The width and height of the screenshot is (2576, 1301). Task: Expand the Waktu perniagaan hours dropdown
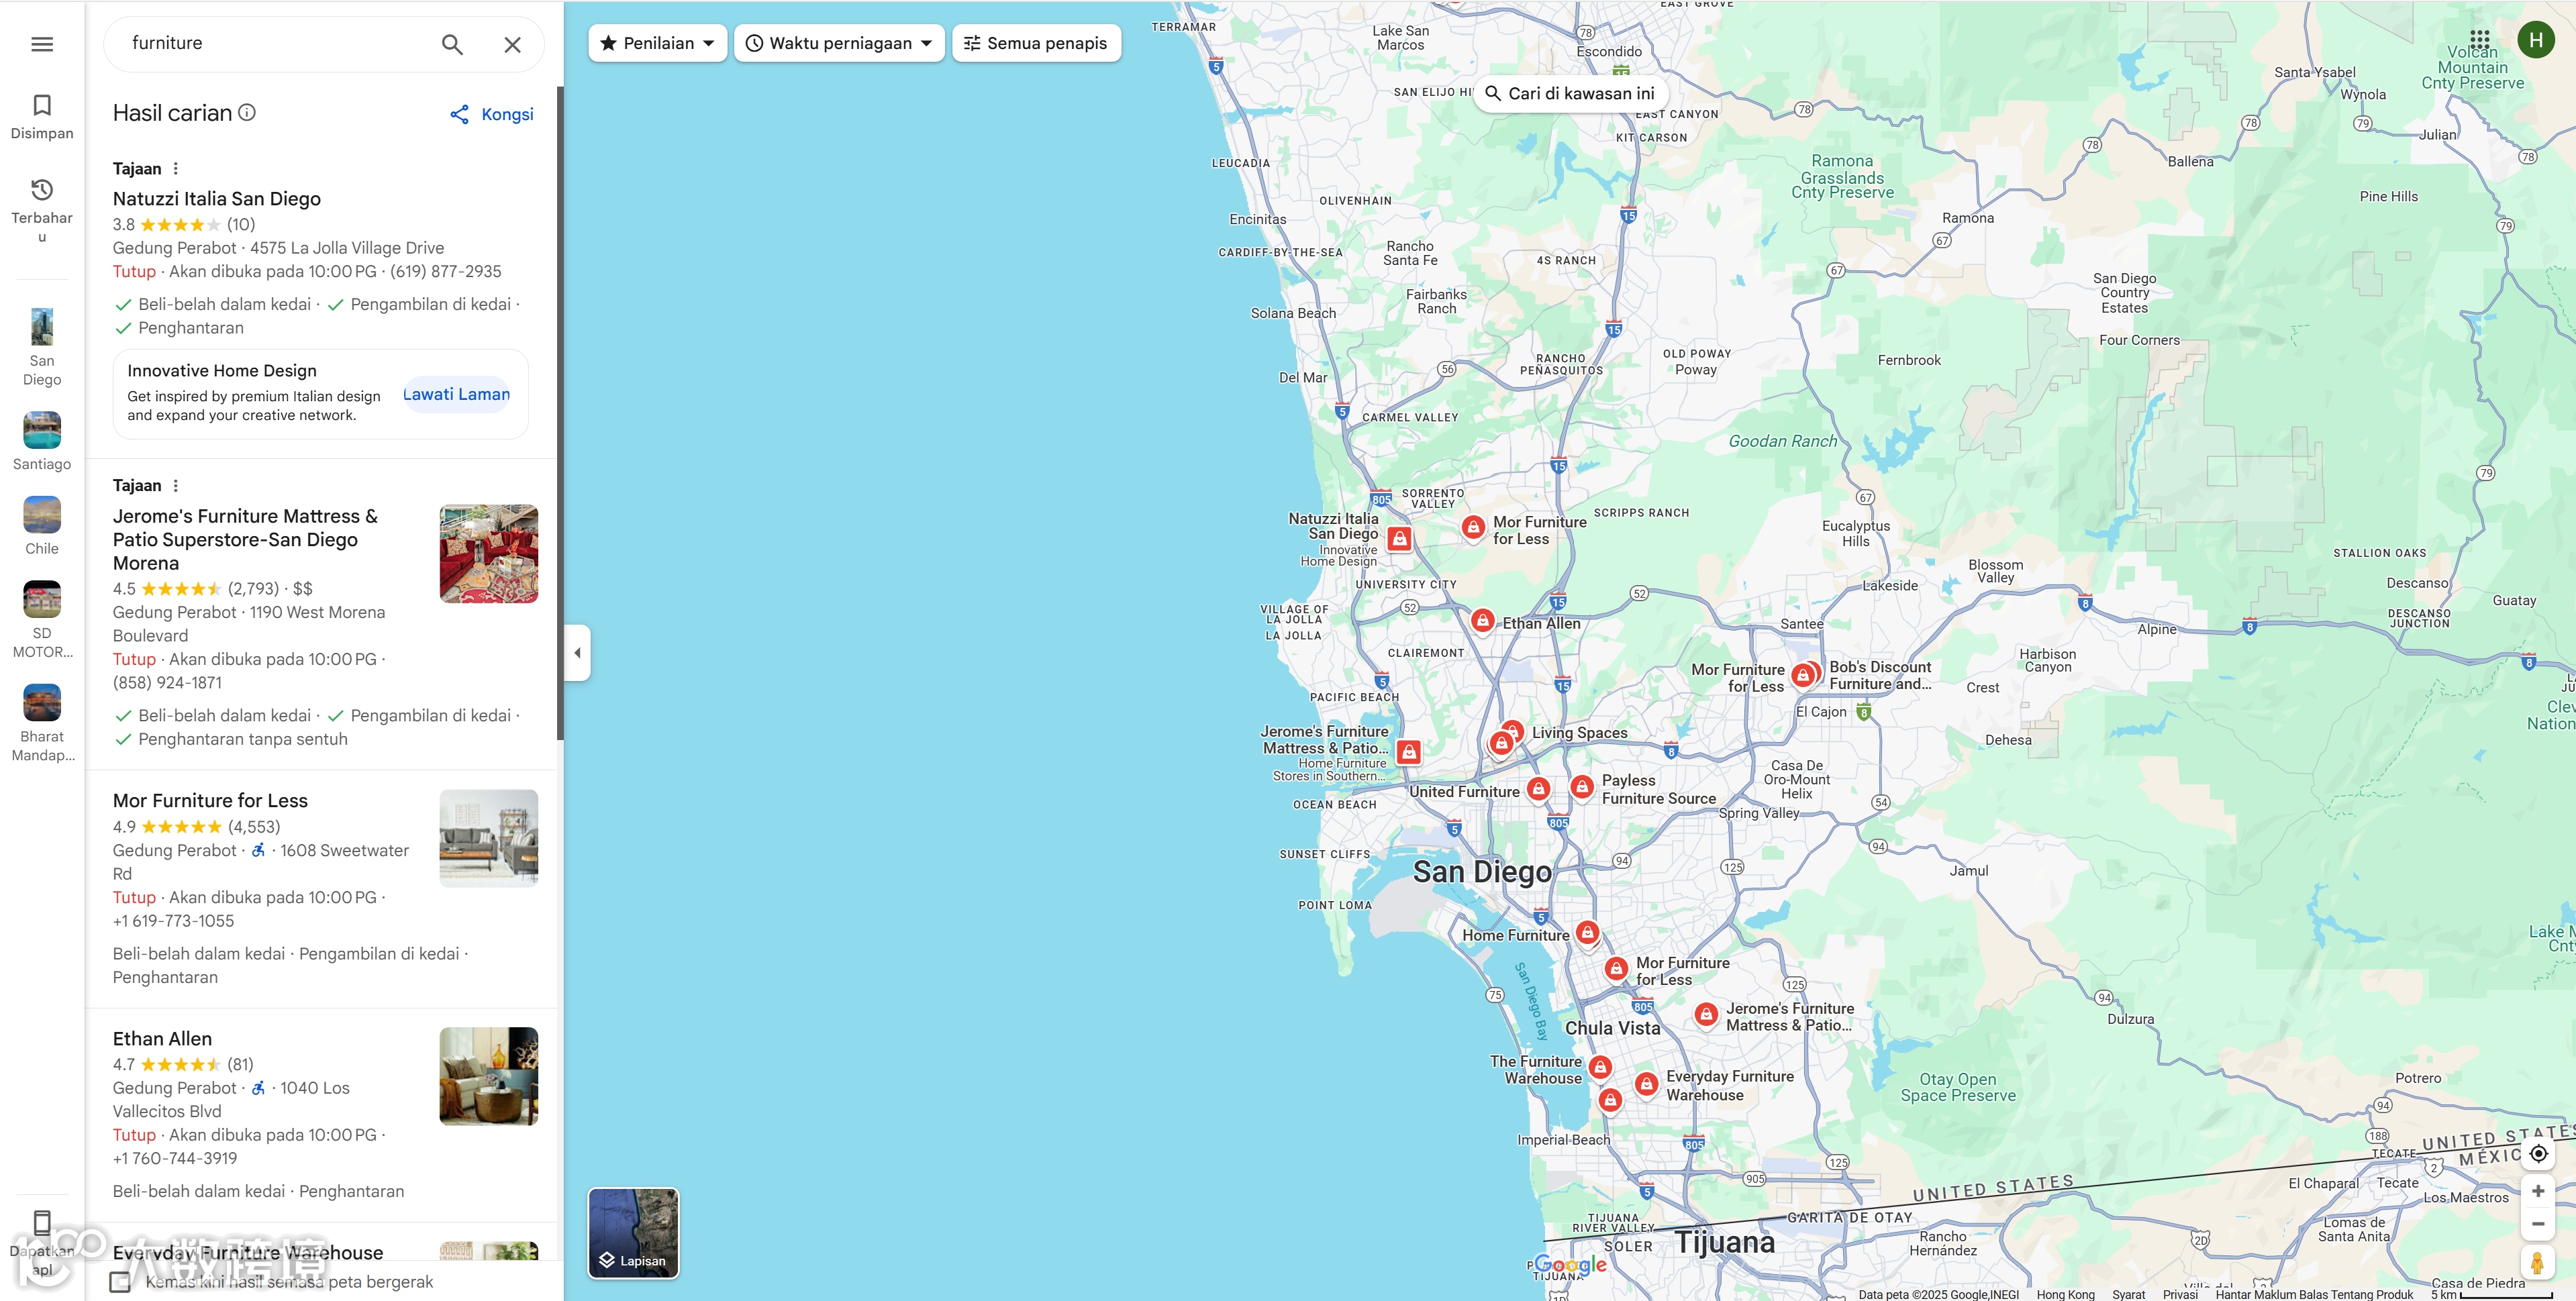point(839,43)
